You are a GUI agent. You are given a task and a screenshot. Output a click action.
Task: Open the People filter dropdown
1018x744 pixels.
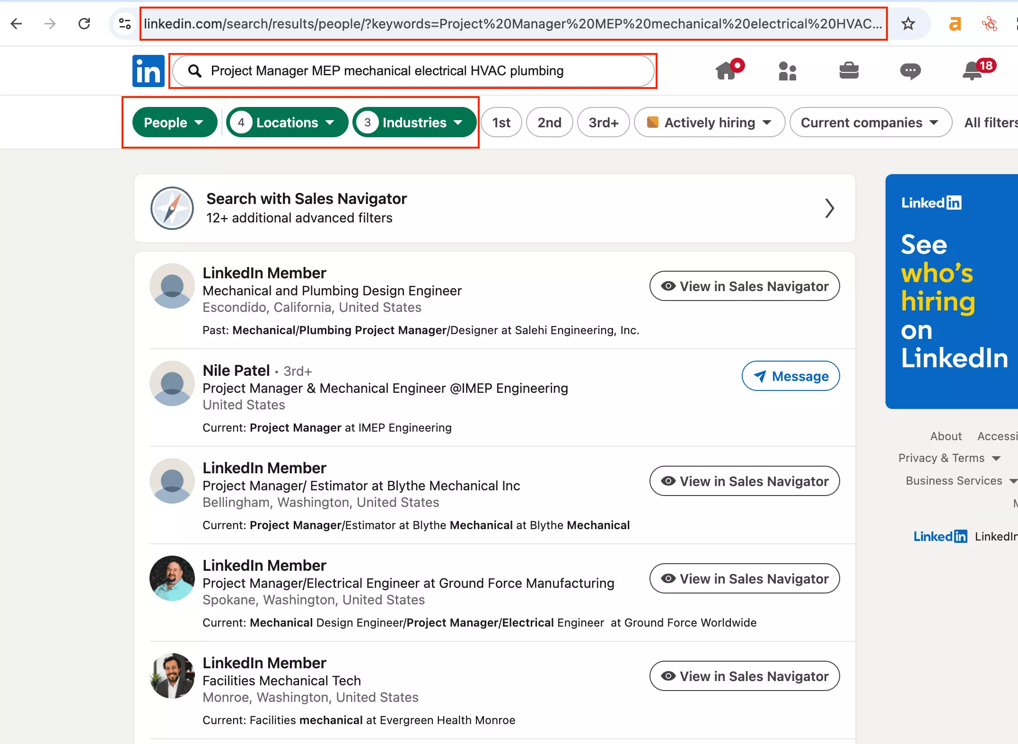tap(175, 123)
